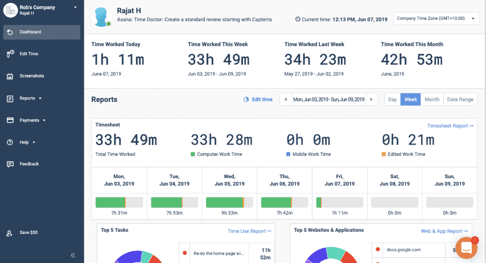The width and height of the screenshot is (486, 263).
Task: Open the Rob's Company account dropdown
Action: [75, 7]
